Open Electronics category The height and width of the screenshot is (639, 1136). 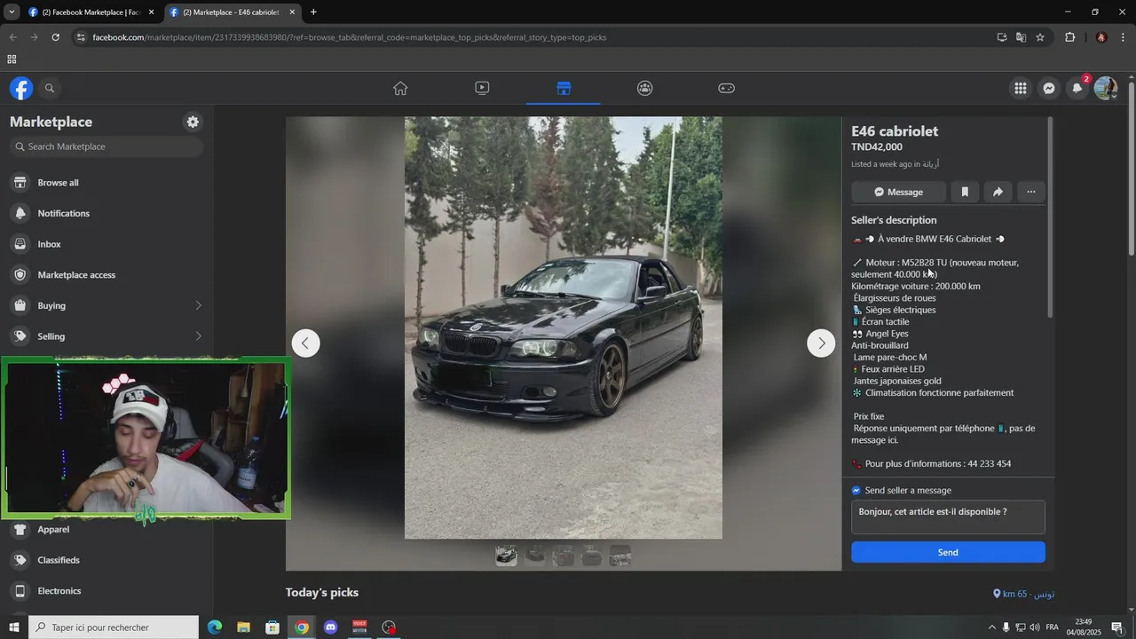point(106,591)
